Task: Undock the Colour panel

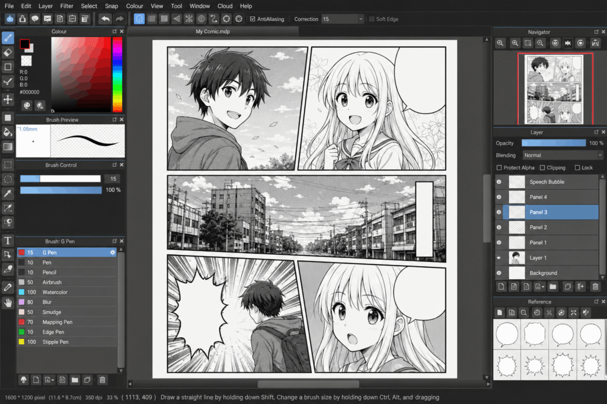Action: tap(114, 31)
